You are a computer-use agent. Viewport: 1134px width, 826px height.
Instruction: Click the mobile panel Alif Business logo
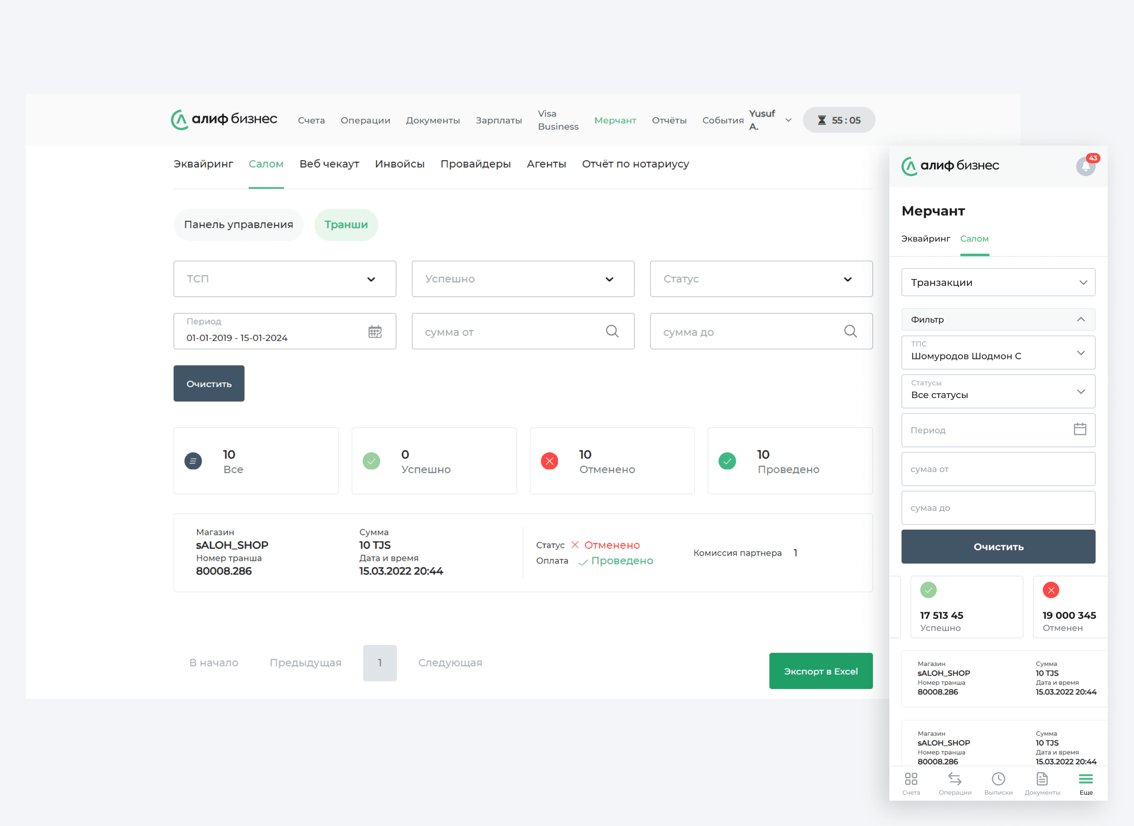click(950, 166)
